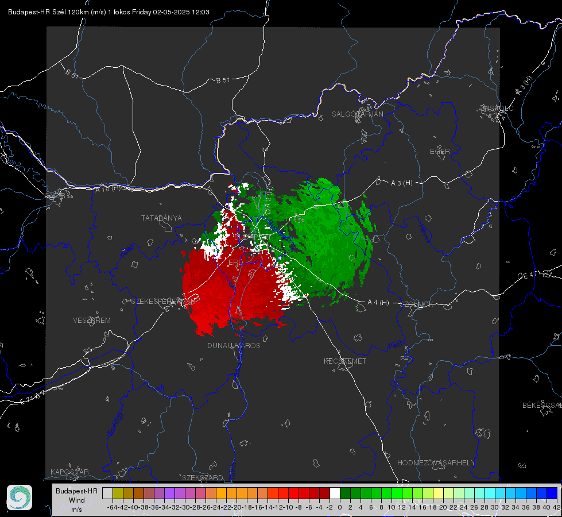Pick the blue 40 to 42 legend swatch

tap(552, 493)
